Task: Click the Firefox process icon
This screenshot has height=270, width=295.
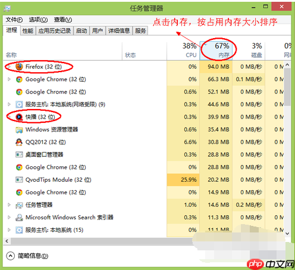Action: coord(19,67)
